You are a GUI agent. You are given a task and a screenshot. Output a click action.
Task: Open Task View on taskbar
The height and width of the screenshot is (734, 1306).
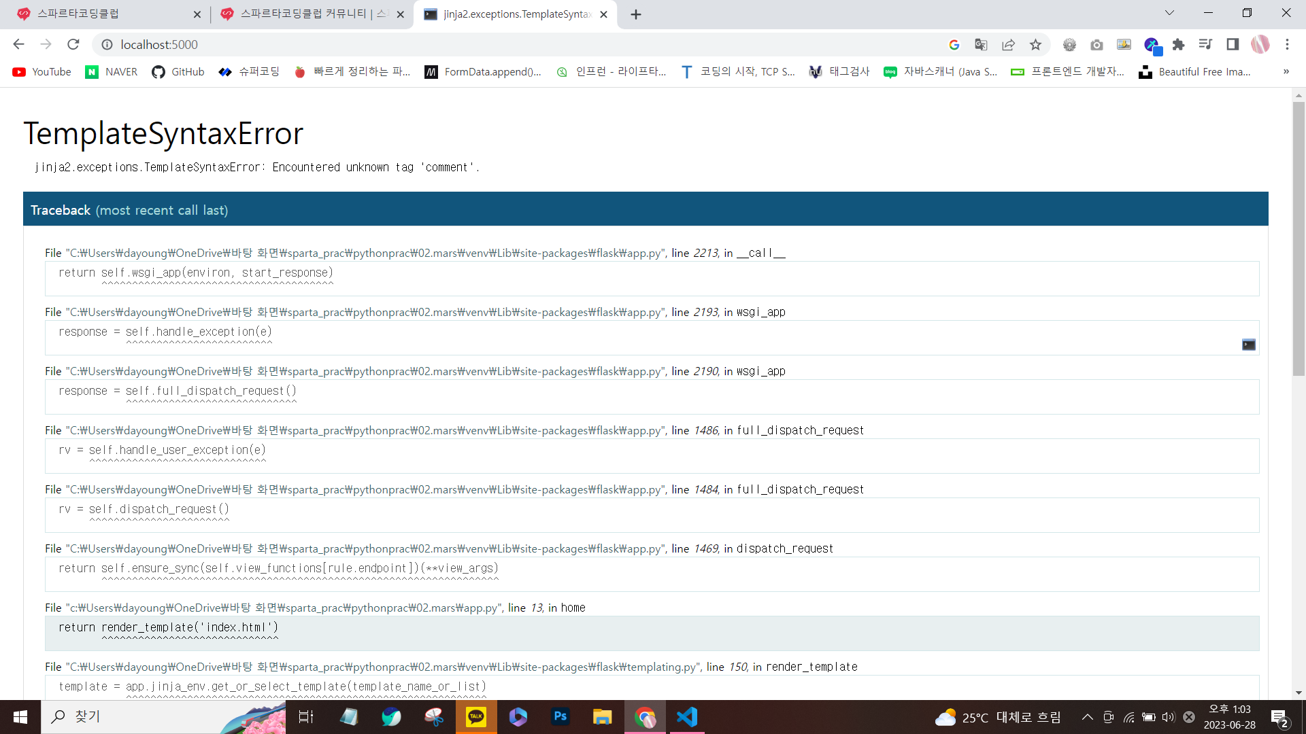click(x=306, y=717)
